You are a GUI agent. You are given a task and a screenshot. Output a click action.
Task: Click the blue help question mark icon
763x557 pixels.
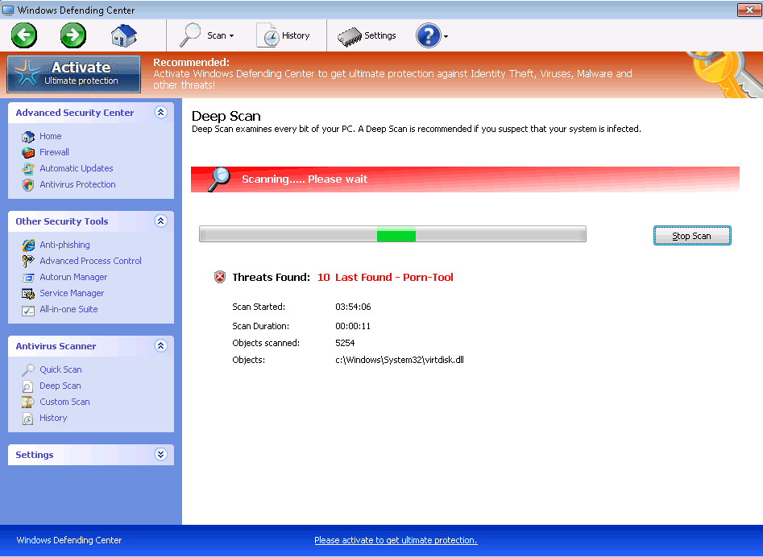point(428,35)
